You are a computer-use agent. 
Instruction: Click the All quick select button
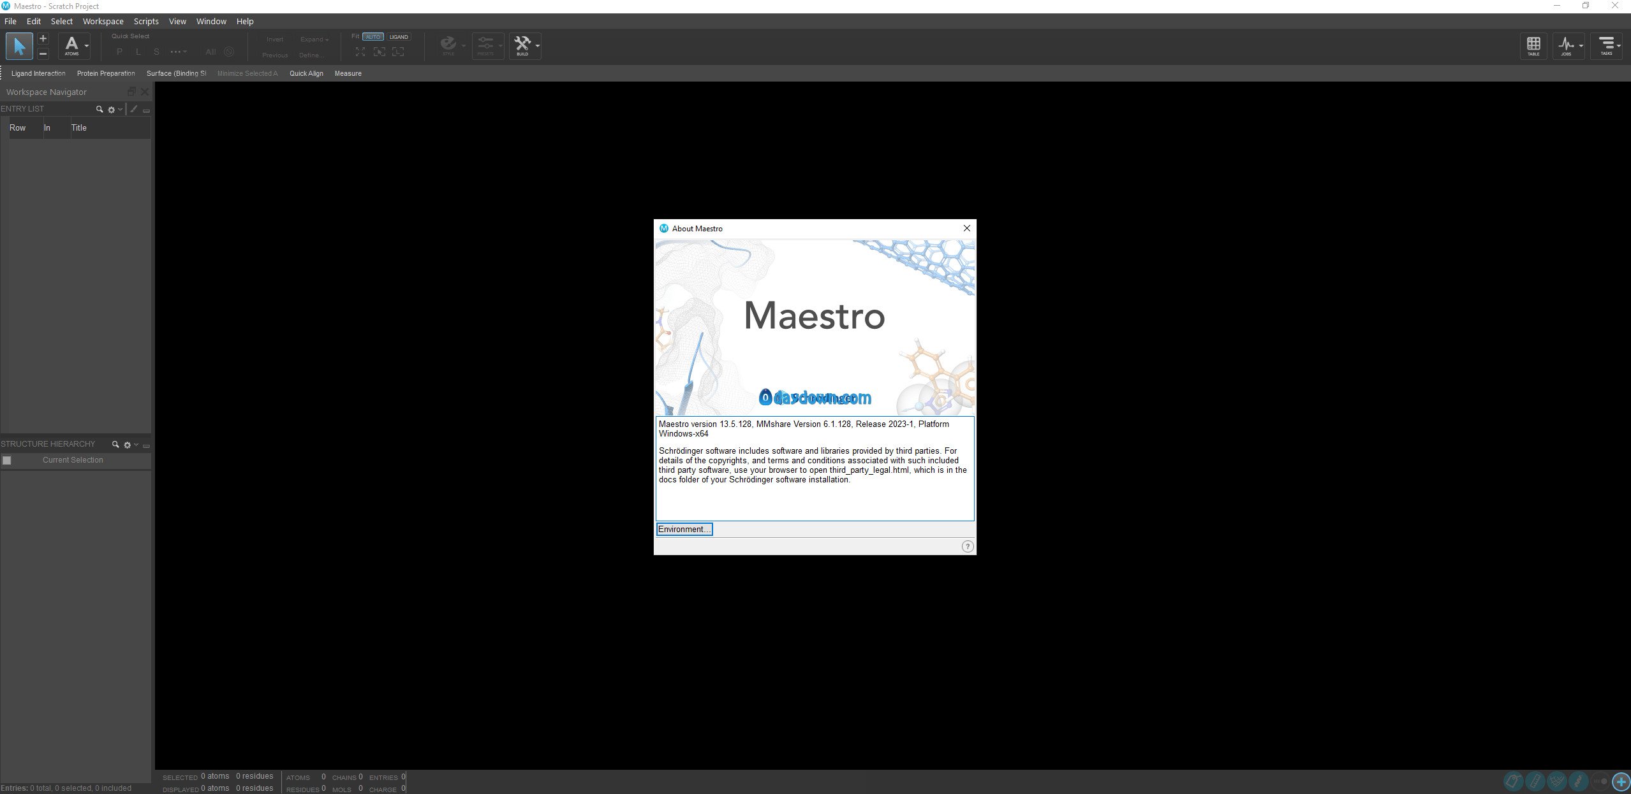(x=210, y=52)
